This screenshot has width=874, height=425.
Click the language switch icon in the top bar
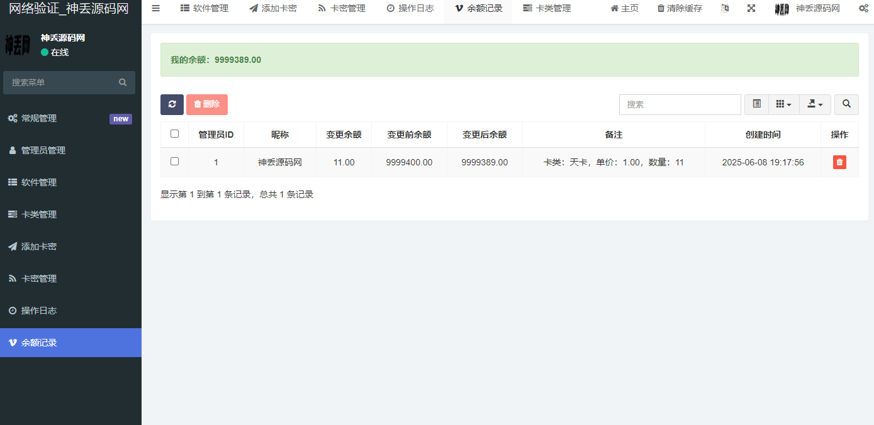pyautogui.click(x=724, y=8)
